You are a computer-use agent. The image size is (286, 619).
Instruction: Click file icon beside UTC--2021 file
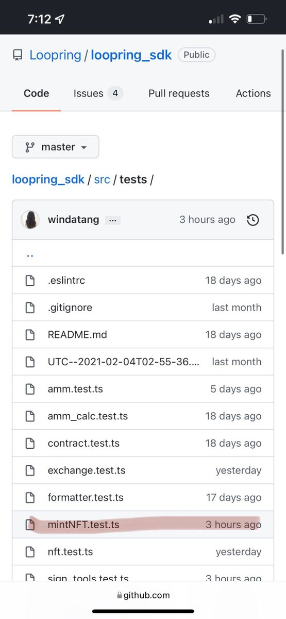30,362
